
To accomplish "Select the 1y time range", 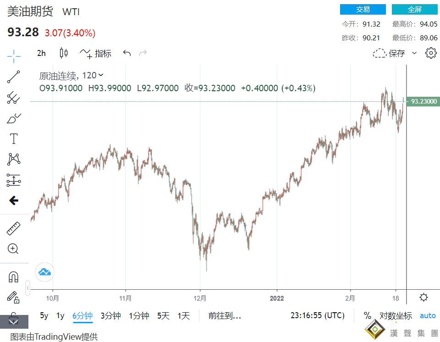I will tap(60, 315).
